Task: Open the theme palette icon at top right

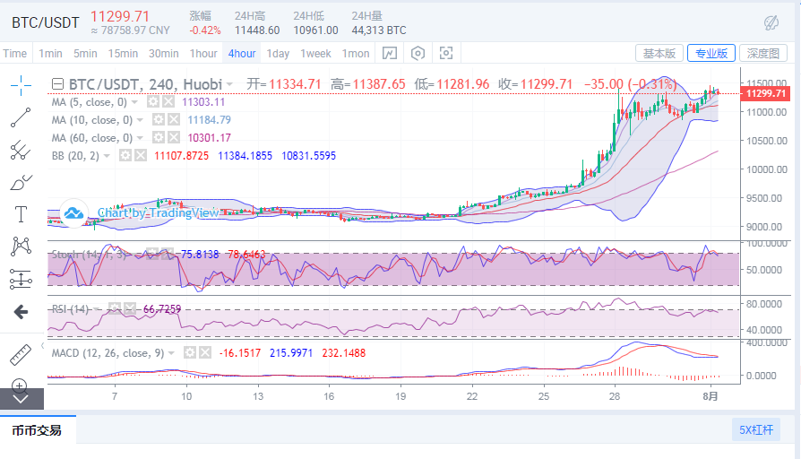Action: point(771,22)
